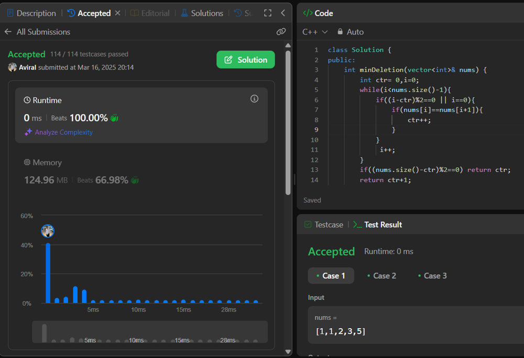Screen dimensions: 524x358
Task: Click line number 9 in gutter
Action: (316, 130)
